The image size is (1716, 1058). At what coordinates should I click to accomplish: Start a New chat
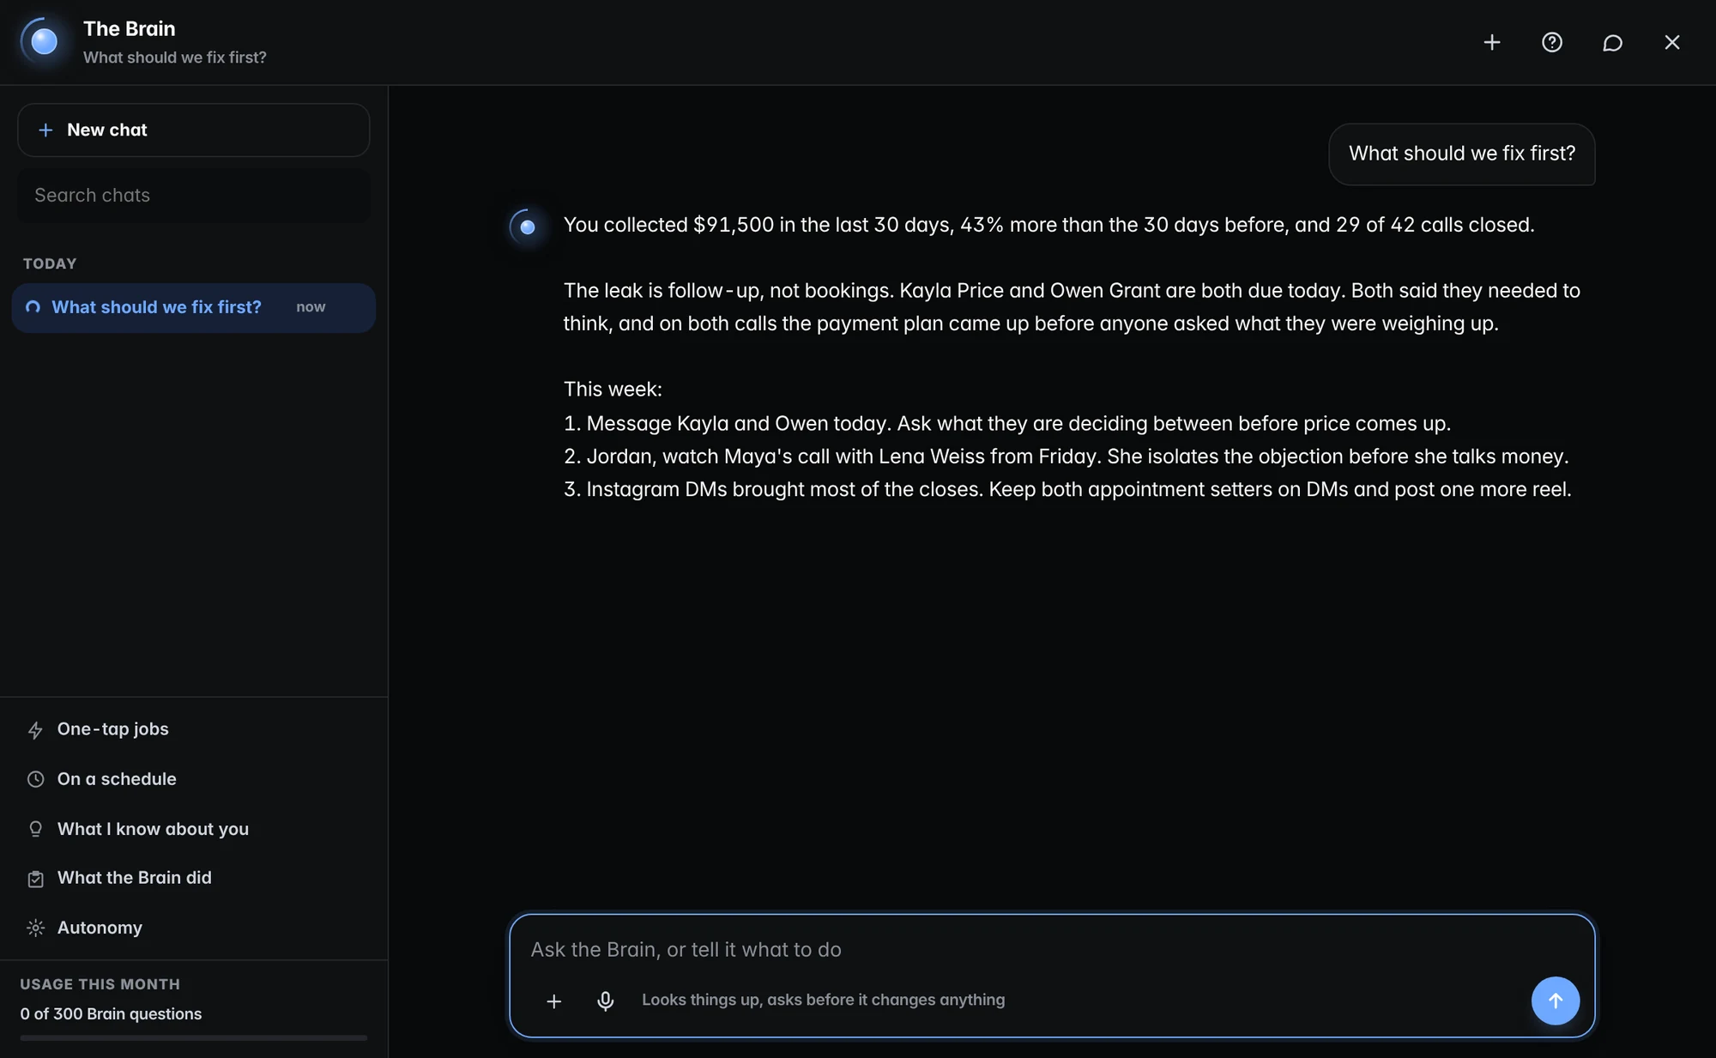(x=194, y=130)
